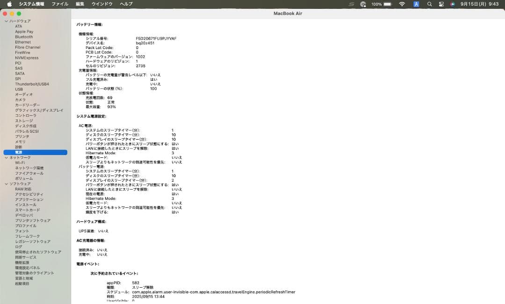Screen dimensions: 505x304
Task: Select USB under ハードウェア
Action: click(x=19, y=89)
